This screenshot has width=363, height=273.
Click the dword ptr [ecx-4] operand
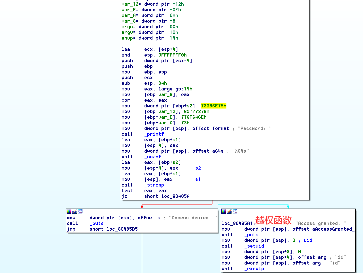point(168,61)
